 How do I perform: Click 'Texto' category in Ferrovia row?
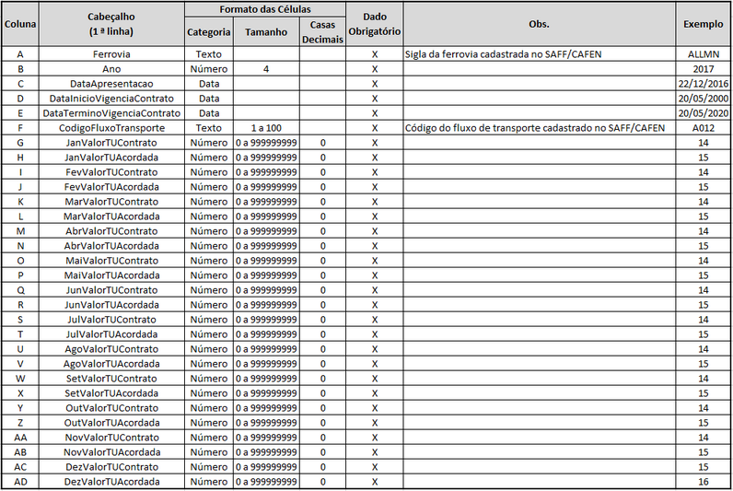click(208, 54)
